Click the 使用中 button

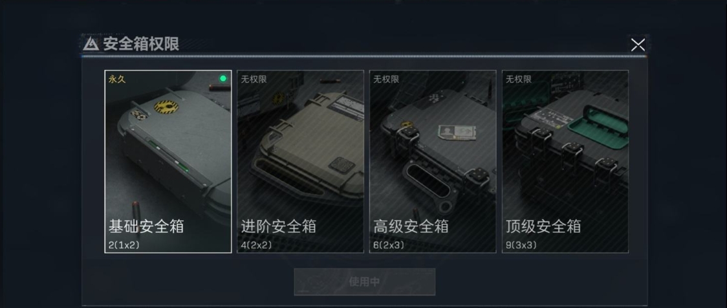point(364,281)
